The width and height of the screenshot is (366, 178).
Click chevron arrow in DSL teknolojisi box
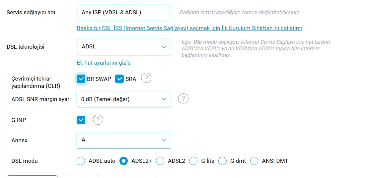tap(164, 47)
